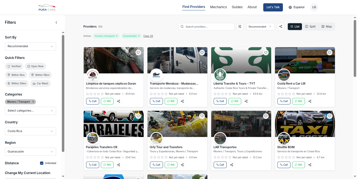Click the Filters sidebar scrollbar
The height and width of the screenshot is (179, 357).
[x=63, y=93]
